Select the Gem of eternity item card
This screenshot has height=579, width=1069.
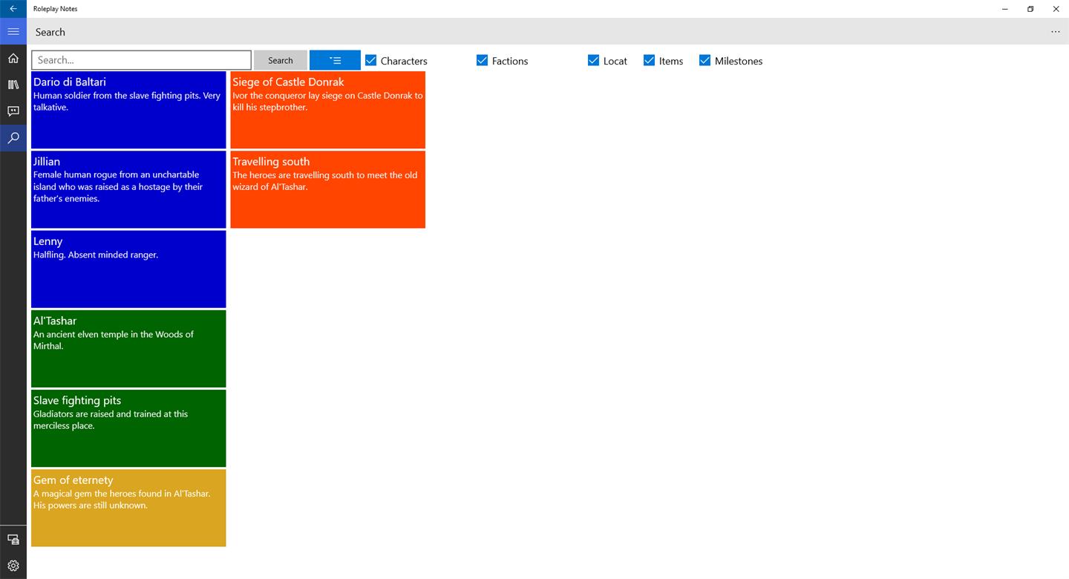(128, 508)
